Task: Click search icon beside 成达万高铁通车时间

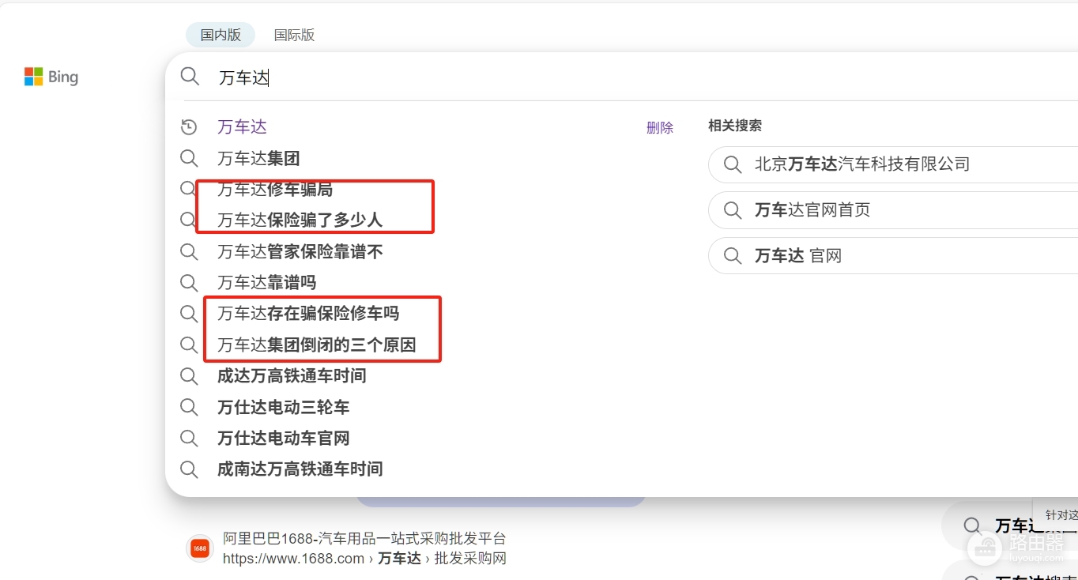Action: (x=189, y=376)
